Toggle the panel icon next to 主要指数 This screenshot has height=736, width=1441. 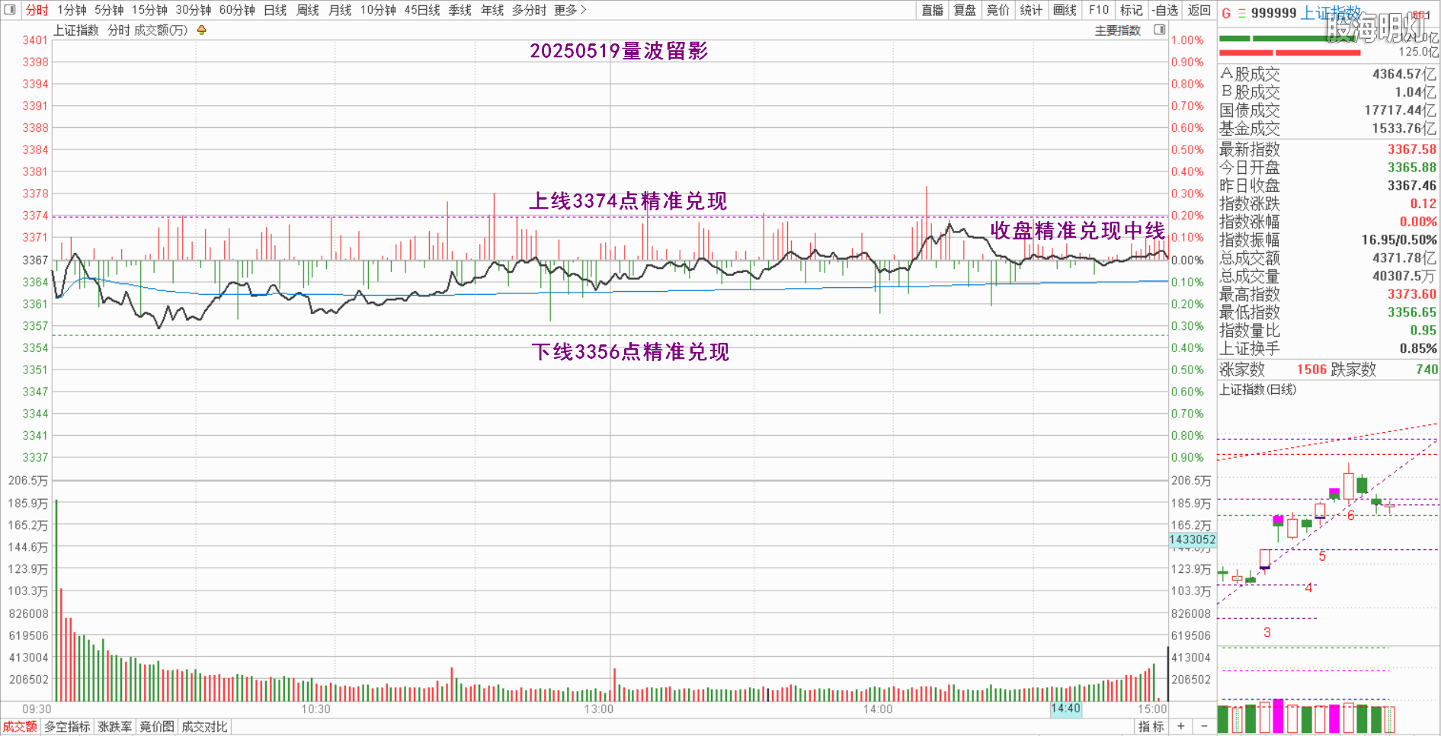(1160, 30)
